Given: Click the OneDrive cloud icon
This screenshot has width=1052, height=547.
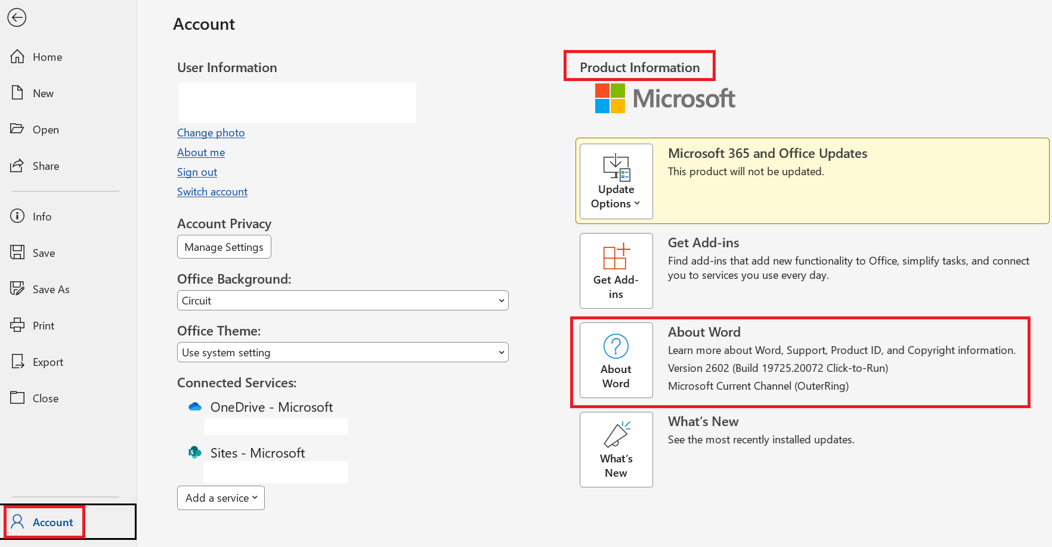Looking at the screenshot, I should click(195, 407).
